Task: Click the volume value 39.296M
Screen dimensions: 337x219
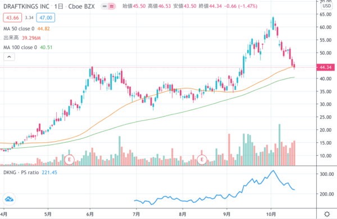Action: (x=31, y=38)
